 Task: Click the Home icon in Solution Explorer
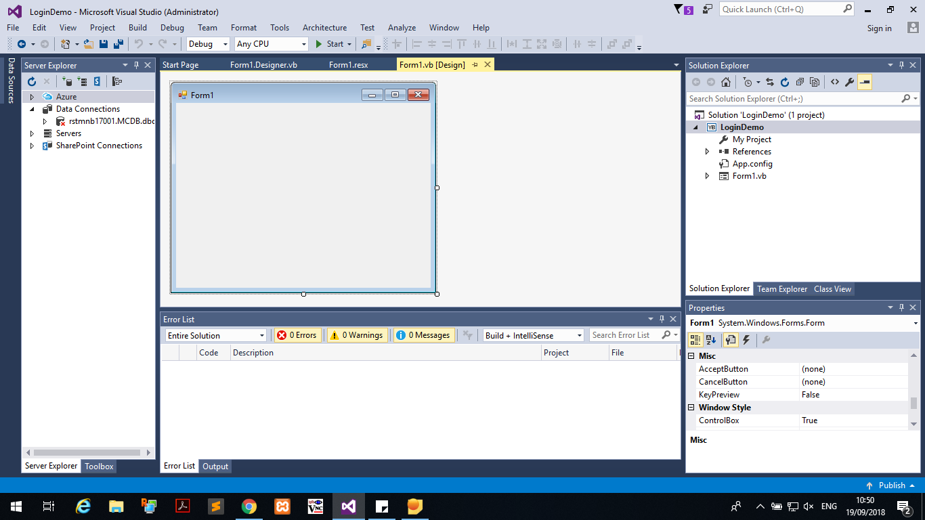pyautogui.click(x=726, y=82)
